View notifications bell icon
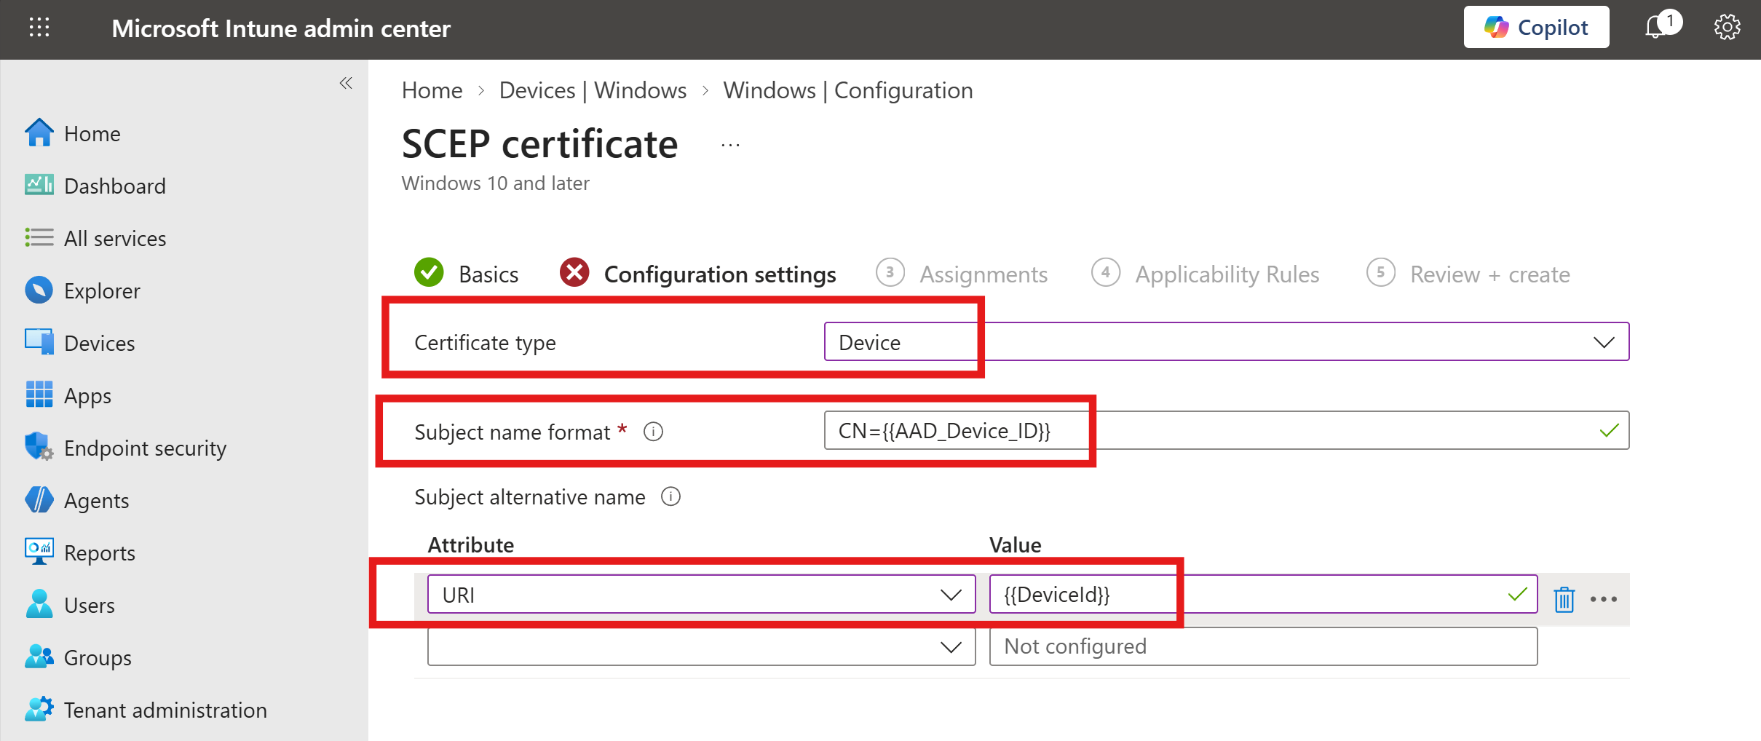This screenshot has width=1761, height=741. [1658, 27]
